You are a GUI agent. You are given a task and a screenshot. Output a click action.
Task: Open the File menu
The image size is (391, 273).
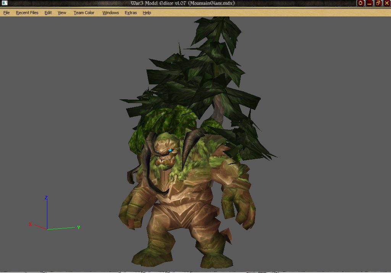6,13
